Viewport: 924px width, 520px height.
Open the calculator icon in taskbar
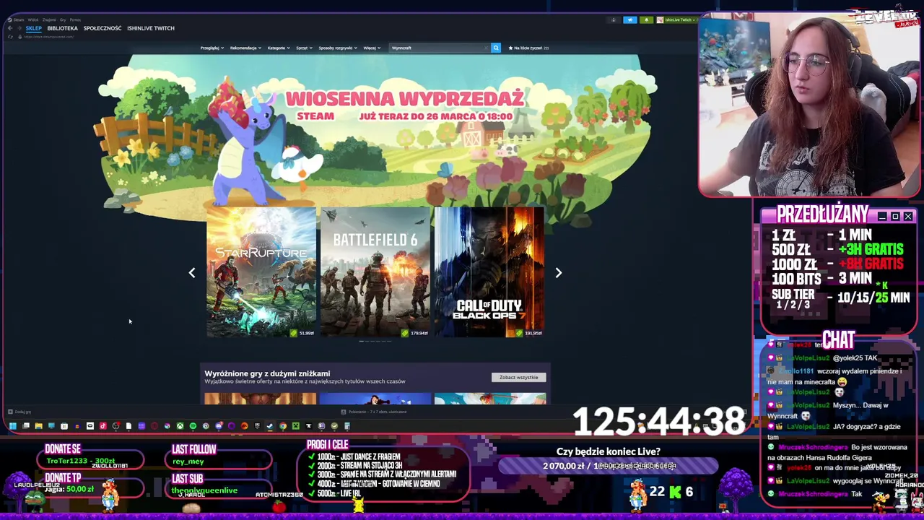(x=347, y=426)
